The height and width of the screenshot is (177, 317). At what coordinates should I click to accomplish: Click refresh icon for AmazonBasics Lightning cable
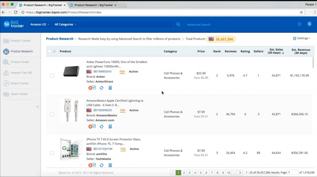coord(102,126)
